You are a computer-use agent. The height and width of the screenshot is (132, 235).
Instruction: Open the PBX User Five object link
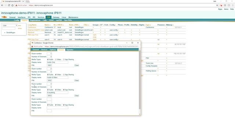coord(33,35)
